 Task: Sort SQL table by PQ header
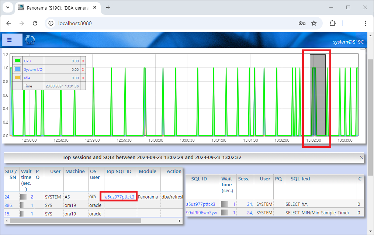pos(278,179)
